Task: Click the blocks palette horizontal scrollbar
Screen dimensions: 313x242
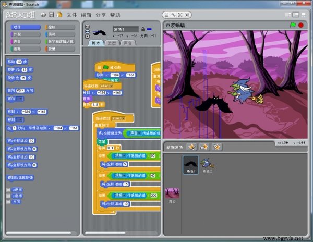Action: [39, 233]
